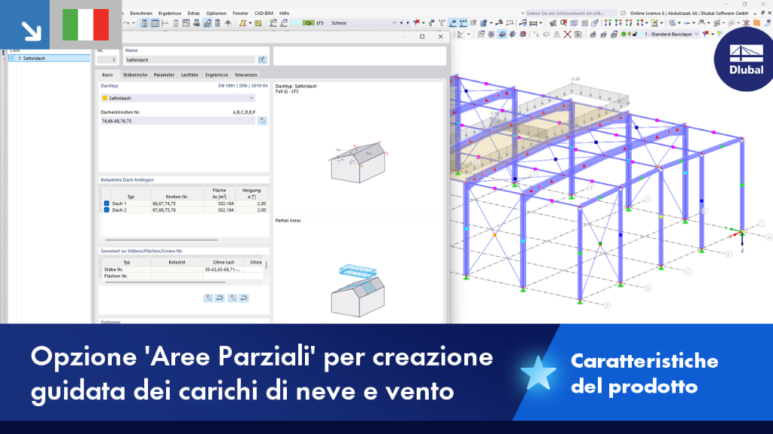
Task: Click horizontal scrollbar under Belastetes Dach table
Action: [162, 240]
